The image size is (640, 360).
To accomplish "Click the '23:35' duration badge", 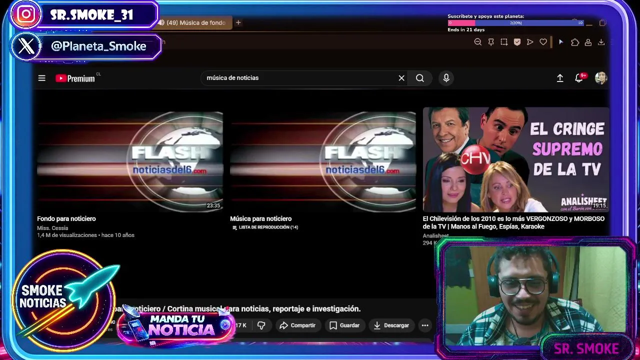I will click(213, 205).
